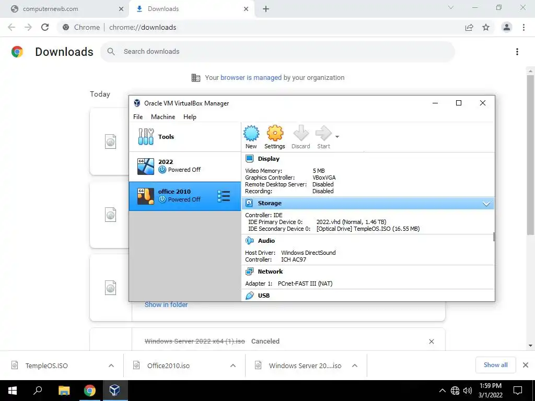Open the browser is managed link
This screenshot has width=535, height=401.
(x=251, y=78)
